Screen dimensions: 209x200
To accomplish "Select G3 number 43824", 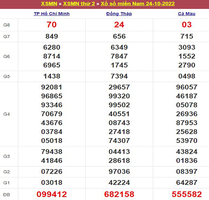I will (187, 152).
